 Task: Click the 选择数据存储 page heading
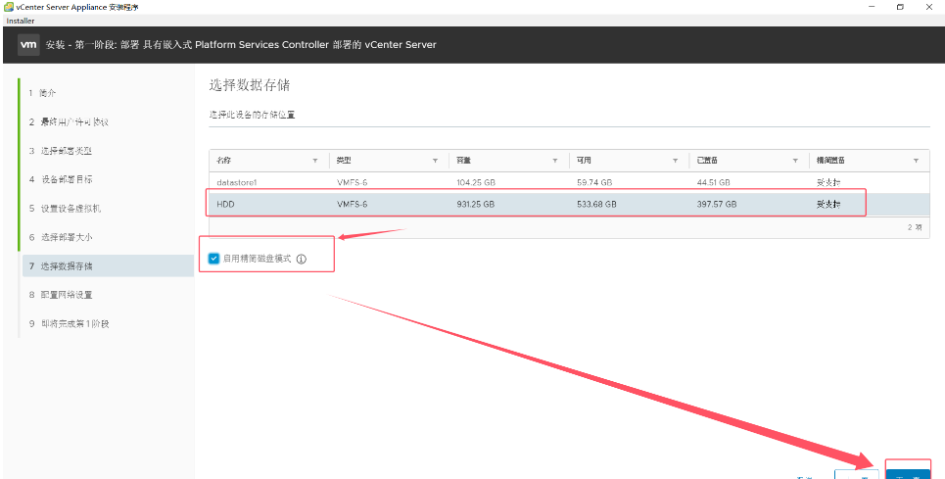coord(250,85)
